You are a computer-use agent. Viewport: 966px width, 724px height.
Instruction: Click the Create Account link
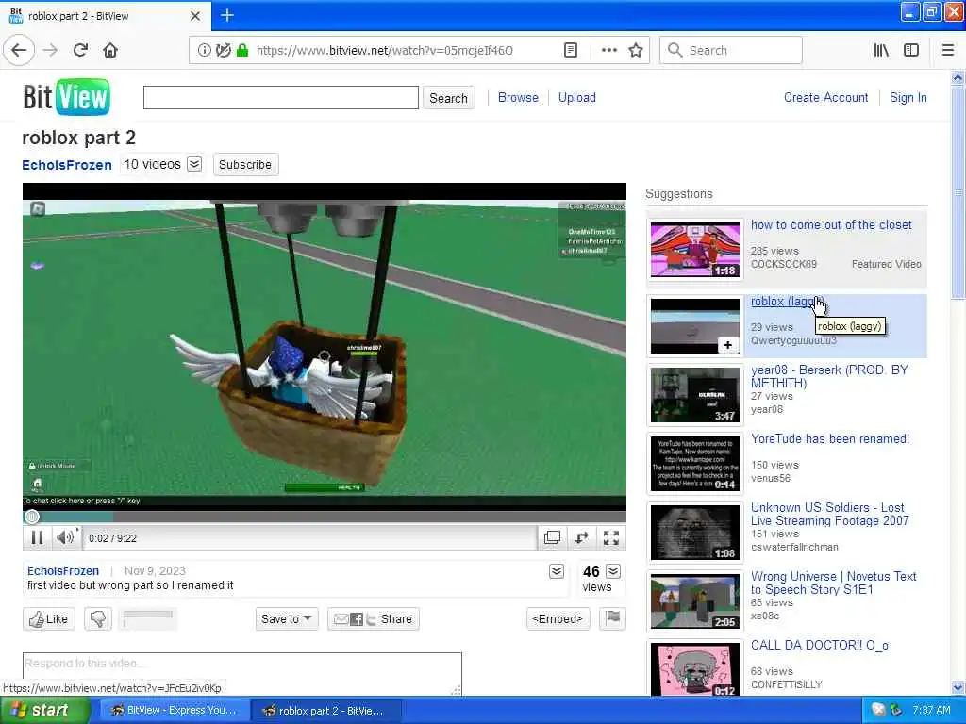point(825,97)
